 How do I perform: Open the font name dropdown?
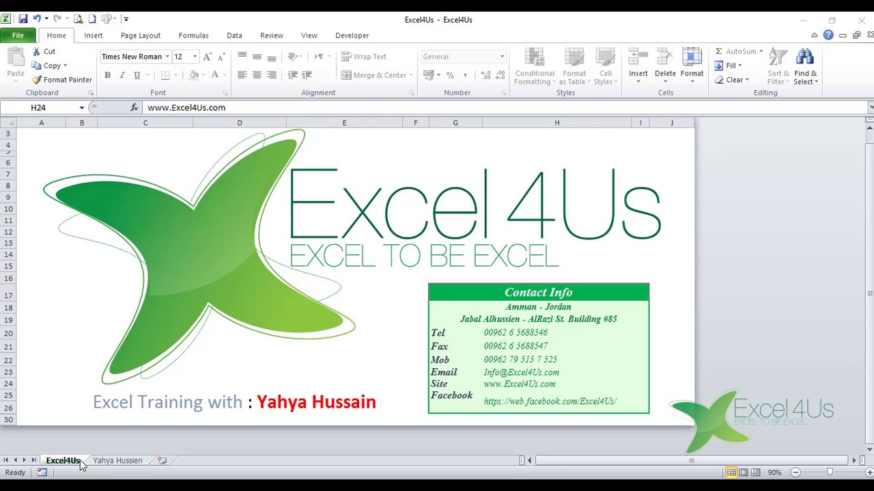tap(167, 57)
